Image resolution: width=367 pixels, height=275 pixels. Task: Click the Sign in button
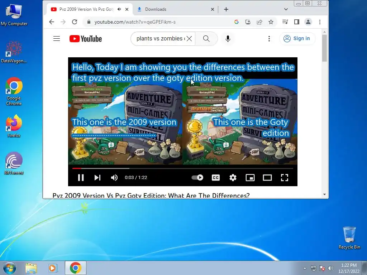(x=297, y=39)
